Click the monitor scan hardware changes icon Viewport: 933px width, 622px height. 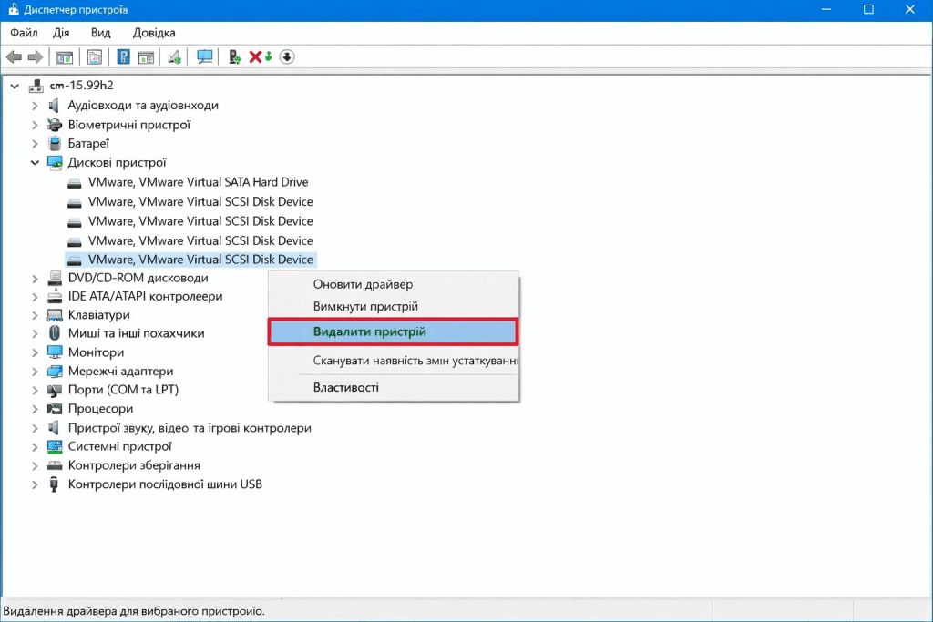click(x=205, y=57)
